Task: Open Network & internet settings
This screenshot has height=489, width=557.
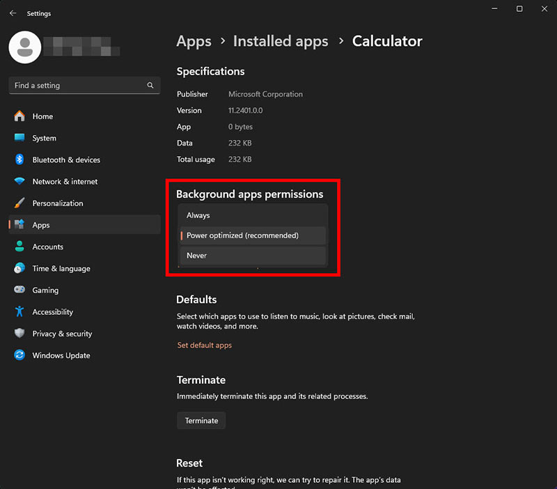Action: 84,181
